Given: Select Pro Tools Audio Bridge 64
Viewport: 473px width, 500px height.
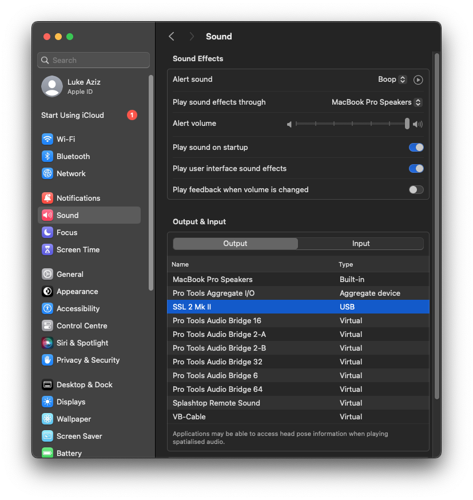Looking at the screenshot, I should tap(299, 389).
